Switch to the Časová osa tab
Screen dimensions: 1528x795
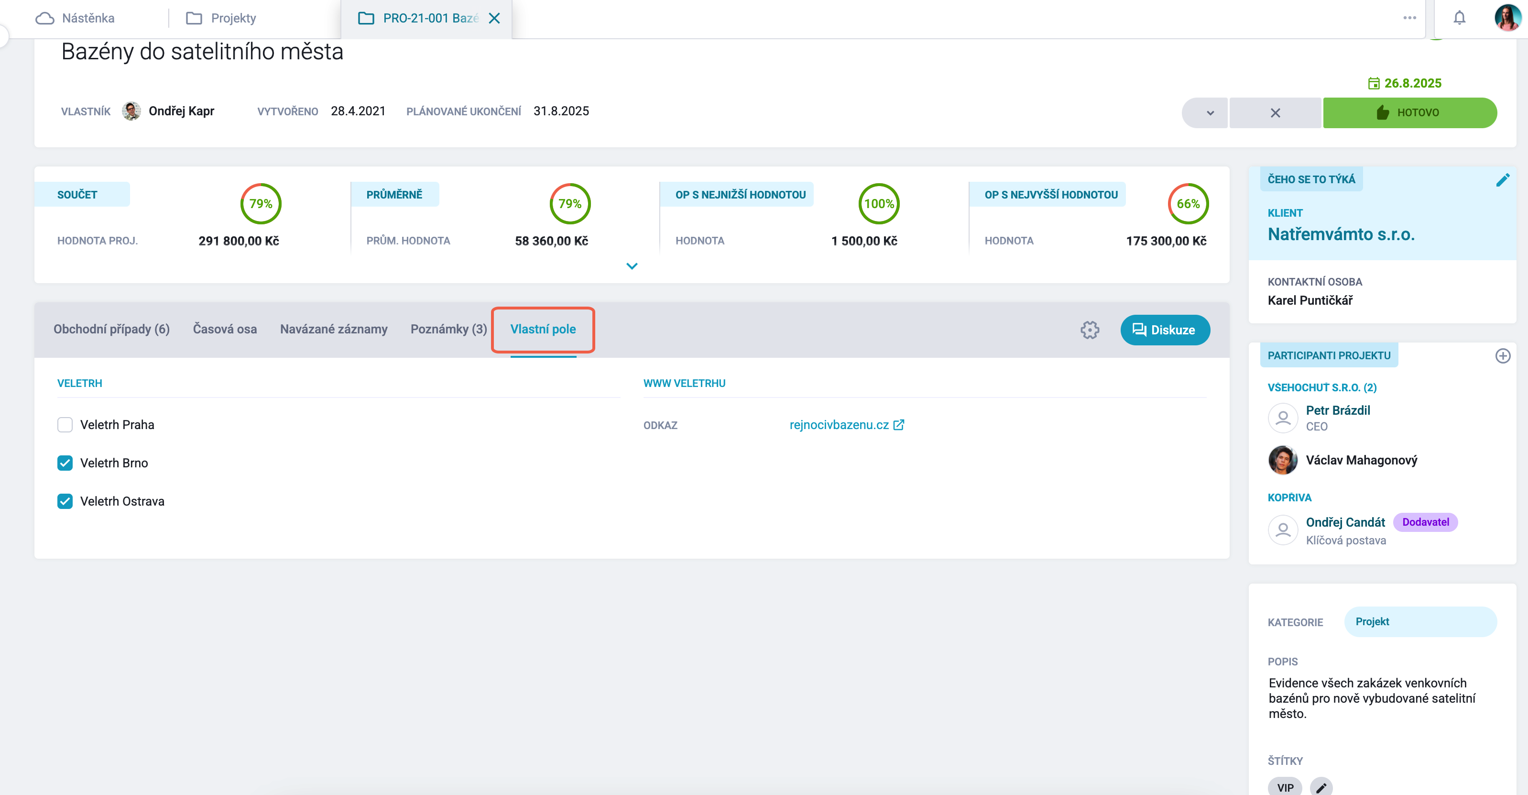225,329
